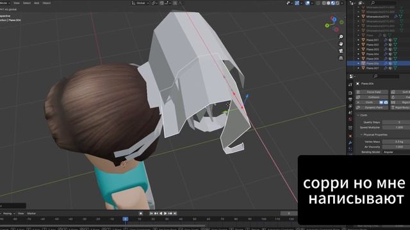Toggle X-ray mode in the viewport header
Image resolution: width=410 pixels, height=230 pixels.
click(x=318, y=3)
